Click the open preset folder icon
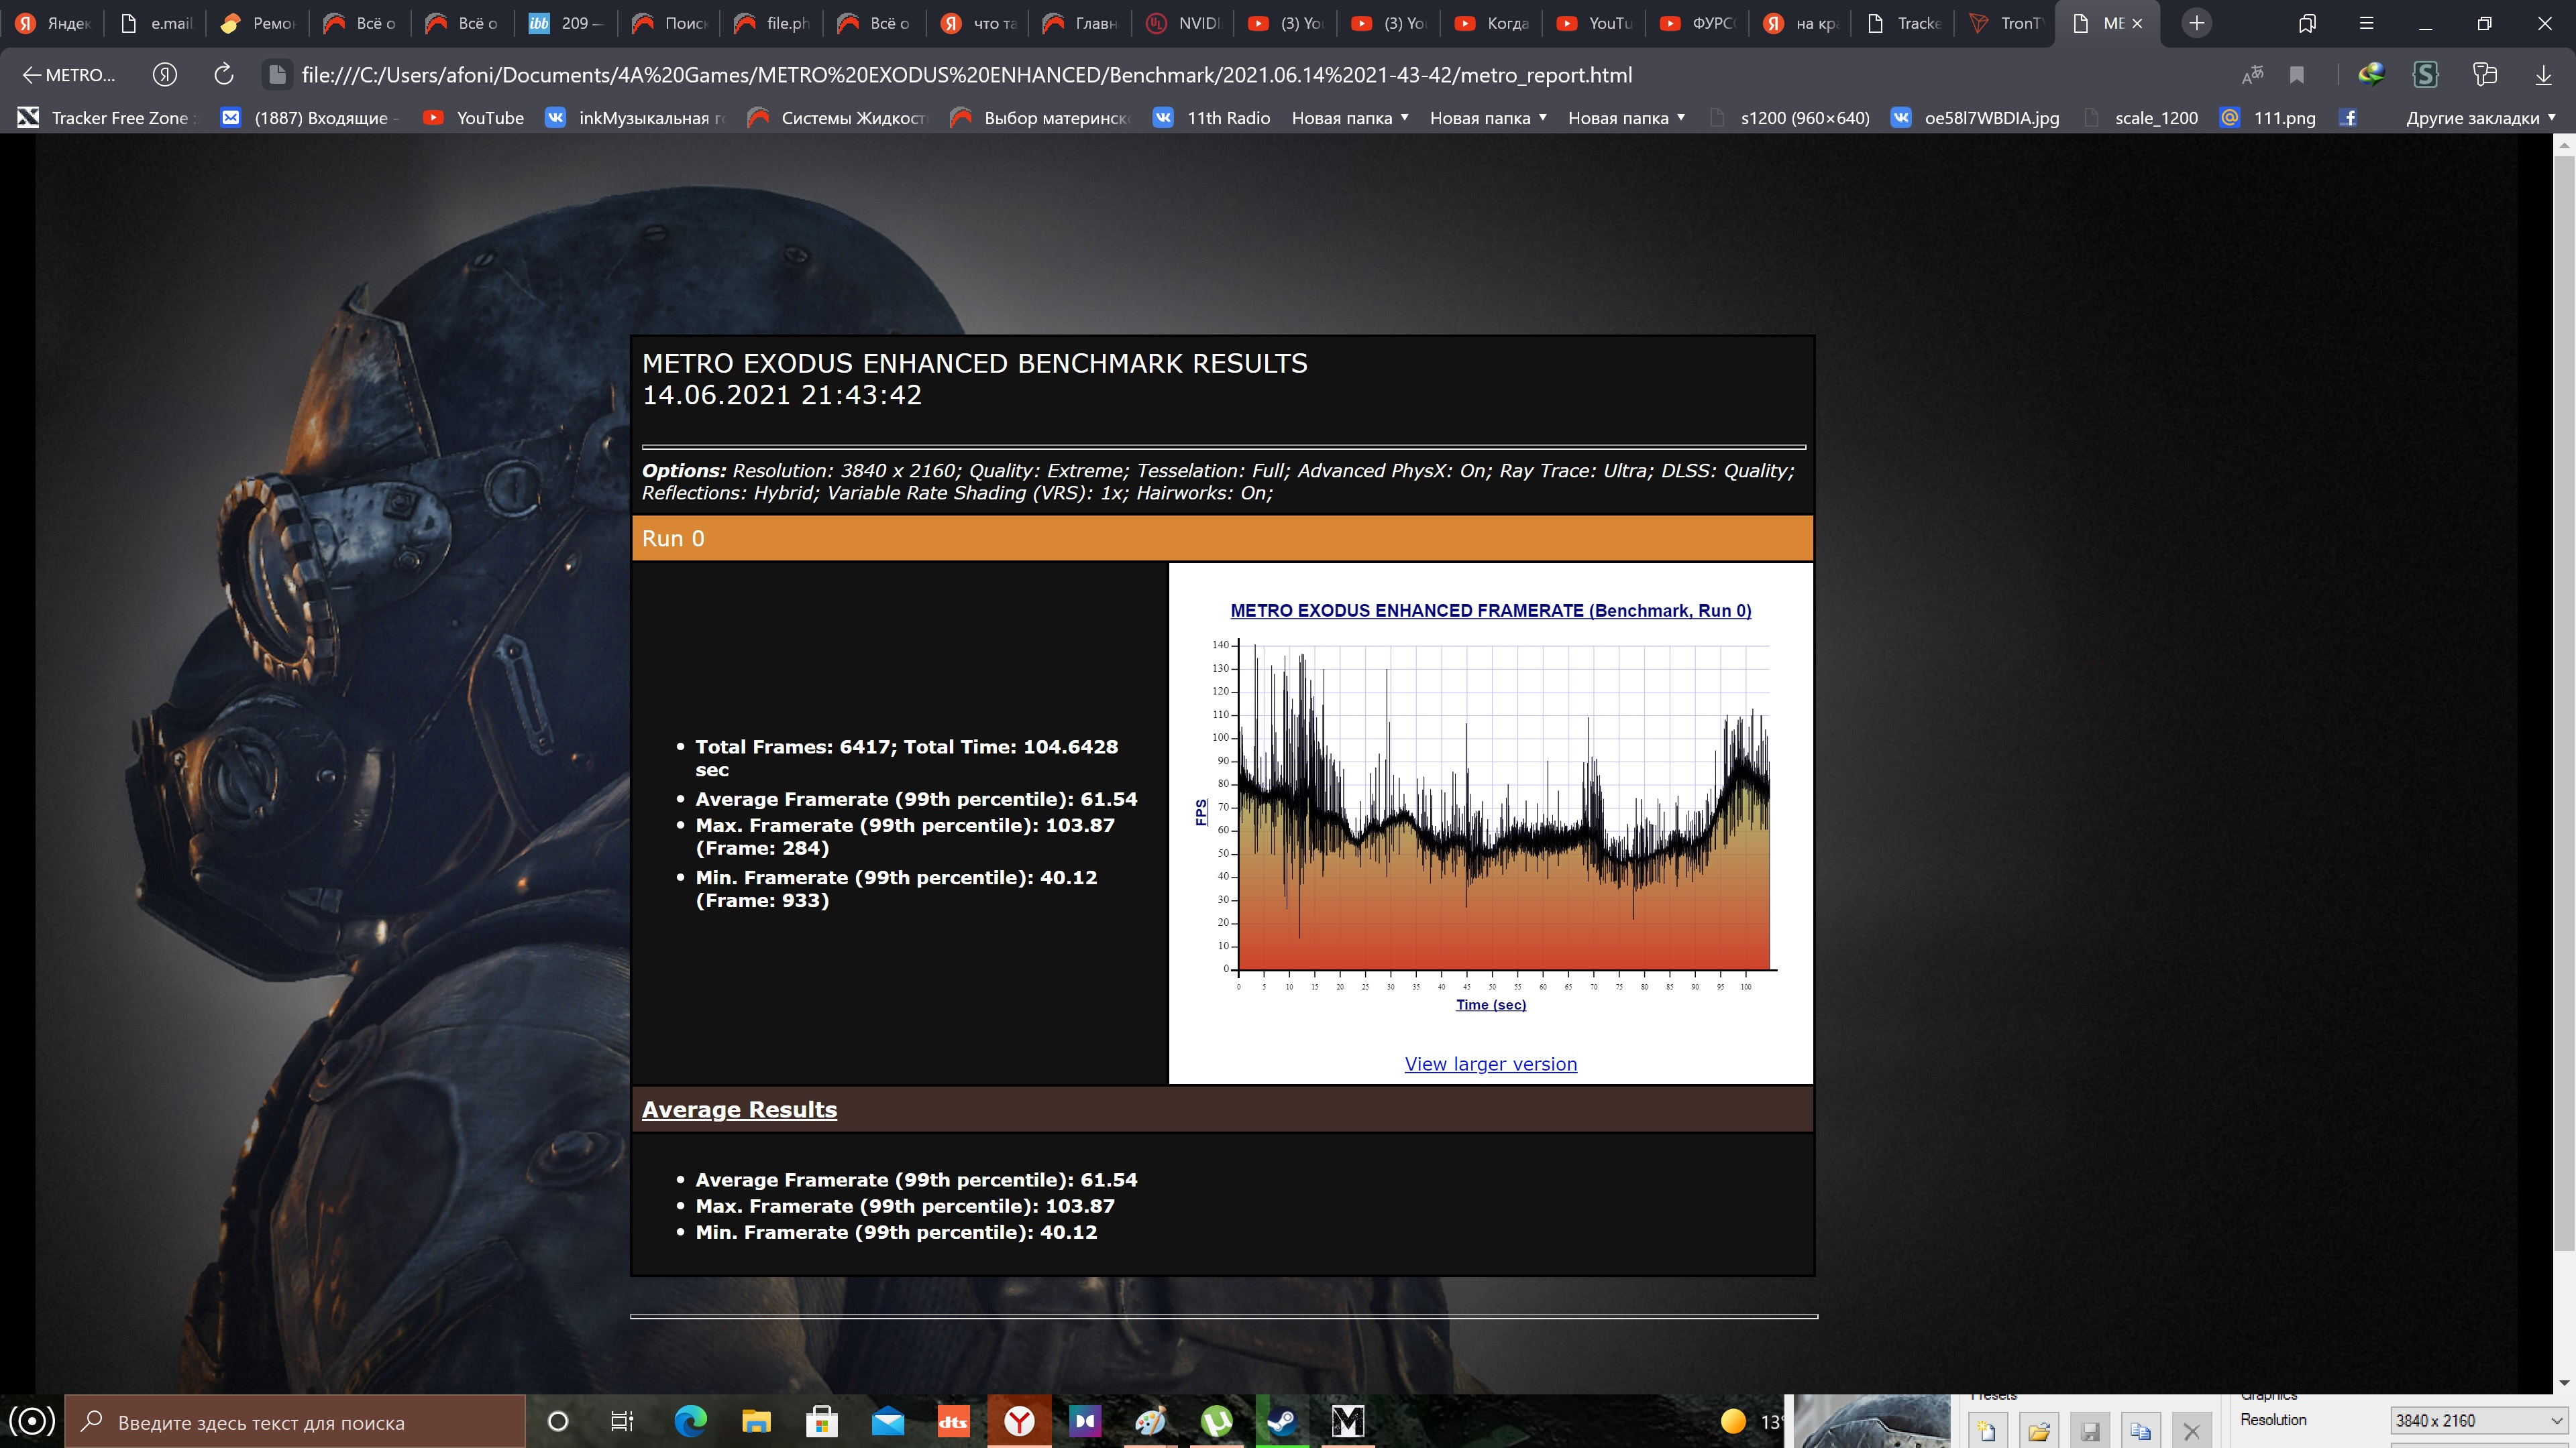The height and width of the screenshot is (1448, 2576). tap(2039, 1430)
